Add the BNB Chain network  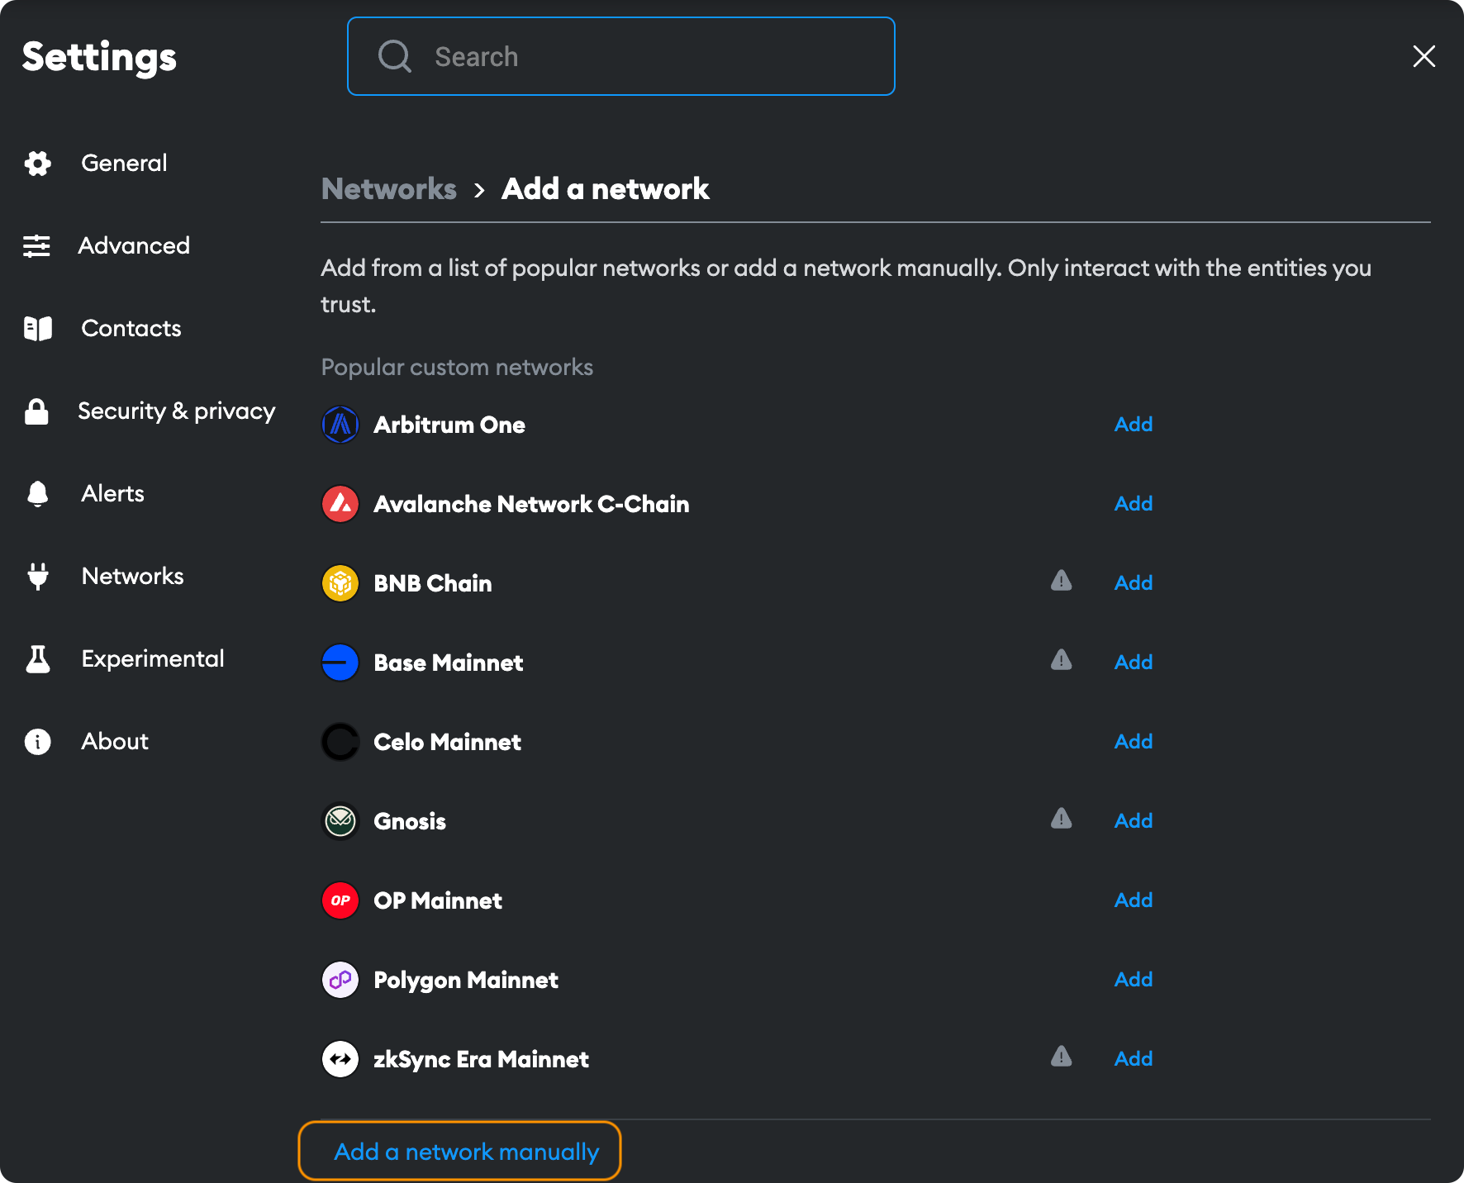(1134, 583)
